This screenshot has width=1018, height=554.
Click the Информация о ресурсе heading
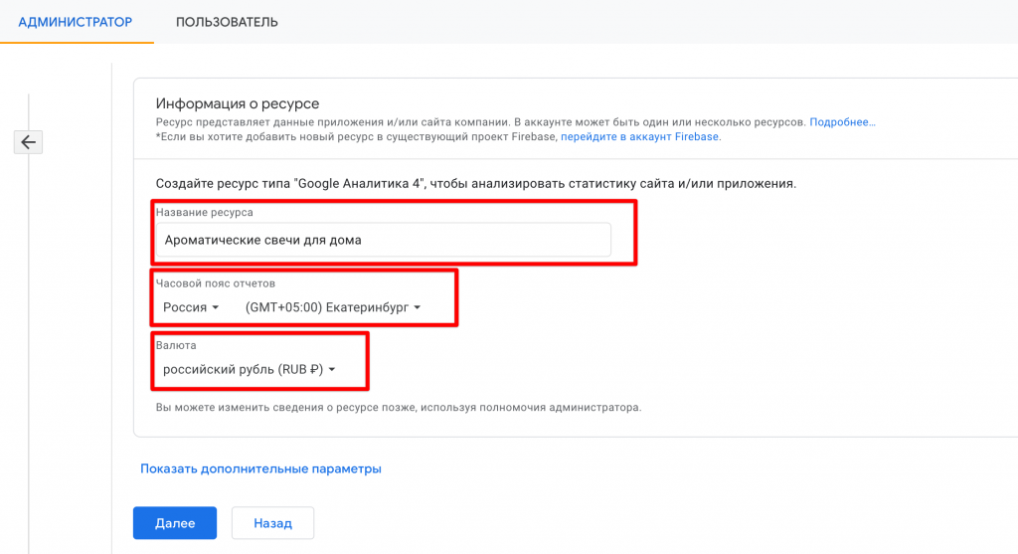tap(237, 103)
